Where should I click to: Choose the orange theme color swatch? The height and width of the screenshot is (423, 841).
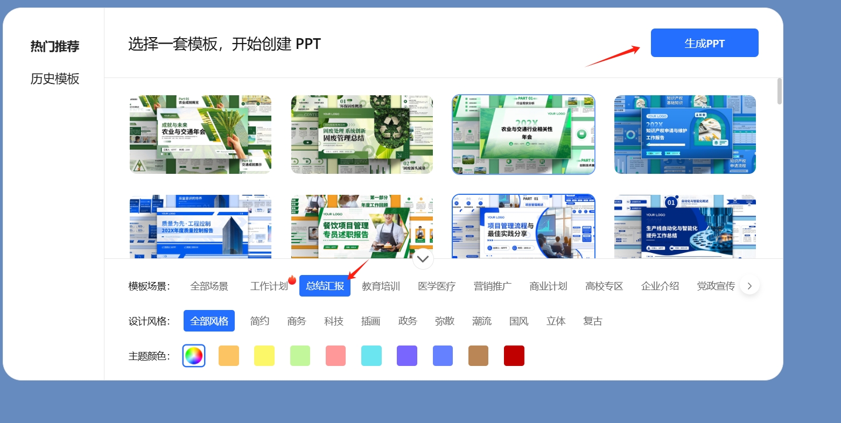[x=229, y=356]
